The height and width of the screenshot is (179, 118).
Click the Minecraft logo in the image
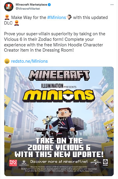[x=59, y=76]
